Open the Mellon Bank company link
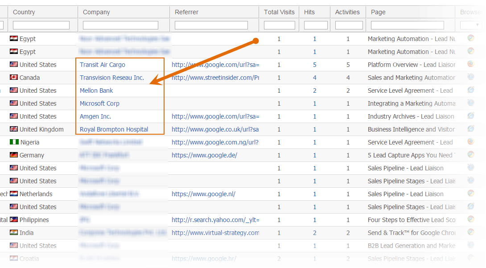Image resolution: width=486 pixels, height=268 pixels. coord(96,91)
